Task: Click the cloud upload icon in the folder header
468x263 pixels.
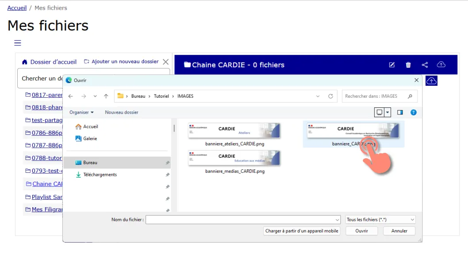Action: (x=441, y=65)
